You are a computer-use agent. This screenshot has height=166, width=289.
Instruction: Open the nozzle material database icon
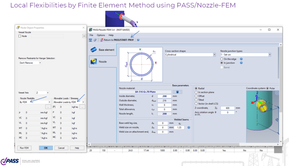[x=177, y=92]
